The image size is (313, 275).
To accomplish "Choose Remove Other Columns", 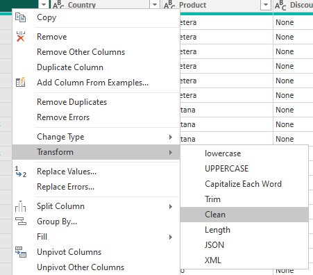I will tap(96, 52).
